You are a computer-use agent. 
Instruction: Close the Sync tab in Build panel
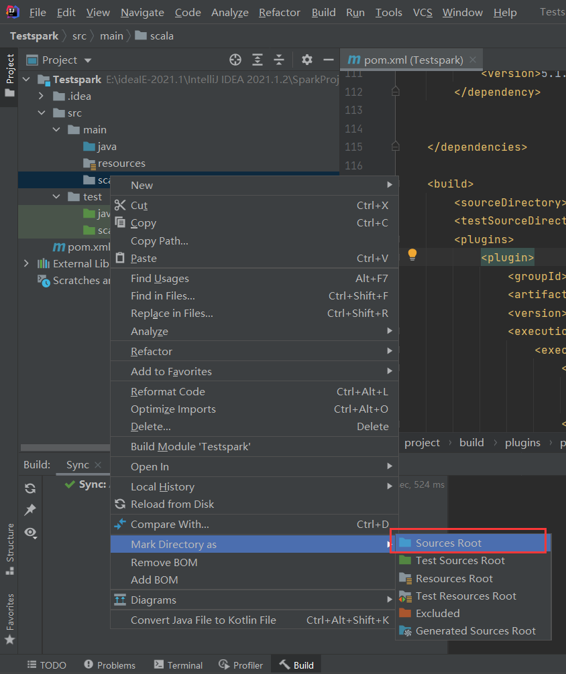(x=98, y=465)
